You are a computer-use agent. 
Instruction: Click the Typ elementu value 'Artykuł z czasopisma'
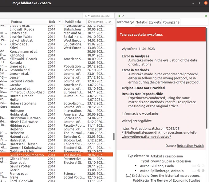167,156
